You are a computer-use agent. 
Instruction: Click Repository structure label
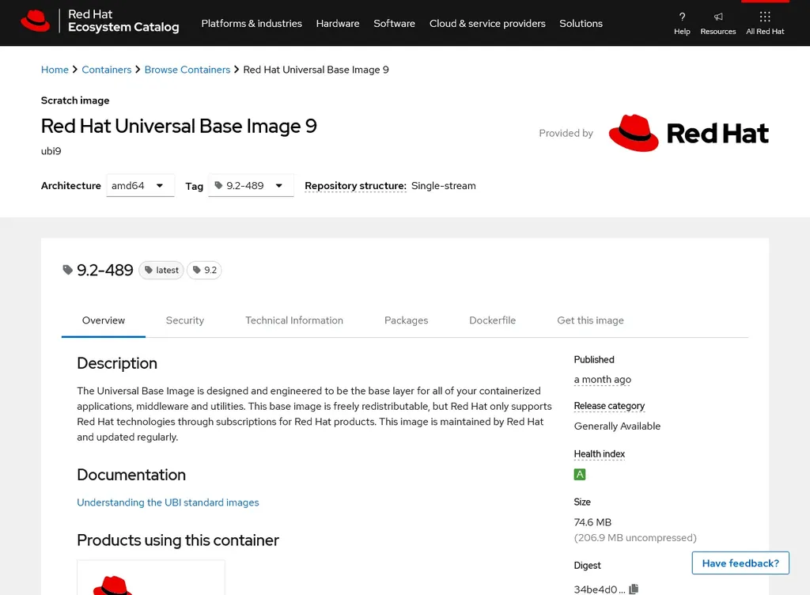point(355,185)
